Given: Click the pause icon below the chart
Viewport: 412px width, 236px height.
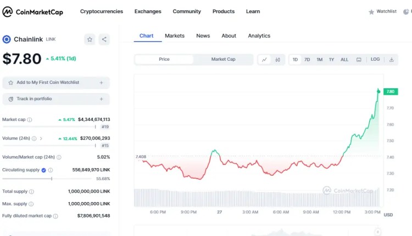Looking at the screenshot, I should [377, 232].
